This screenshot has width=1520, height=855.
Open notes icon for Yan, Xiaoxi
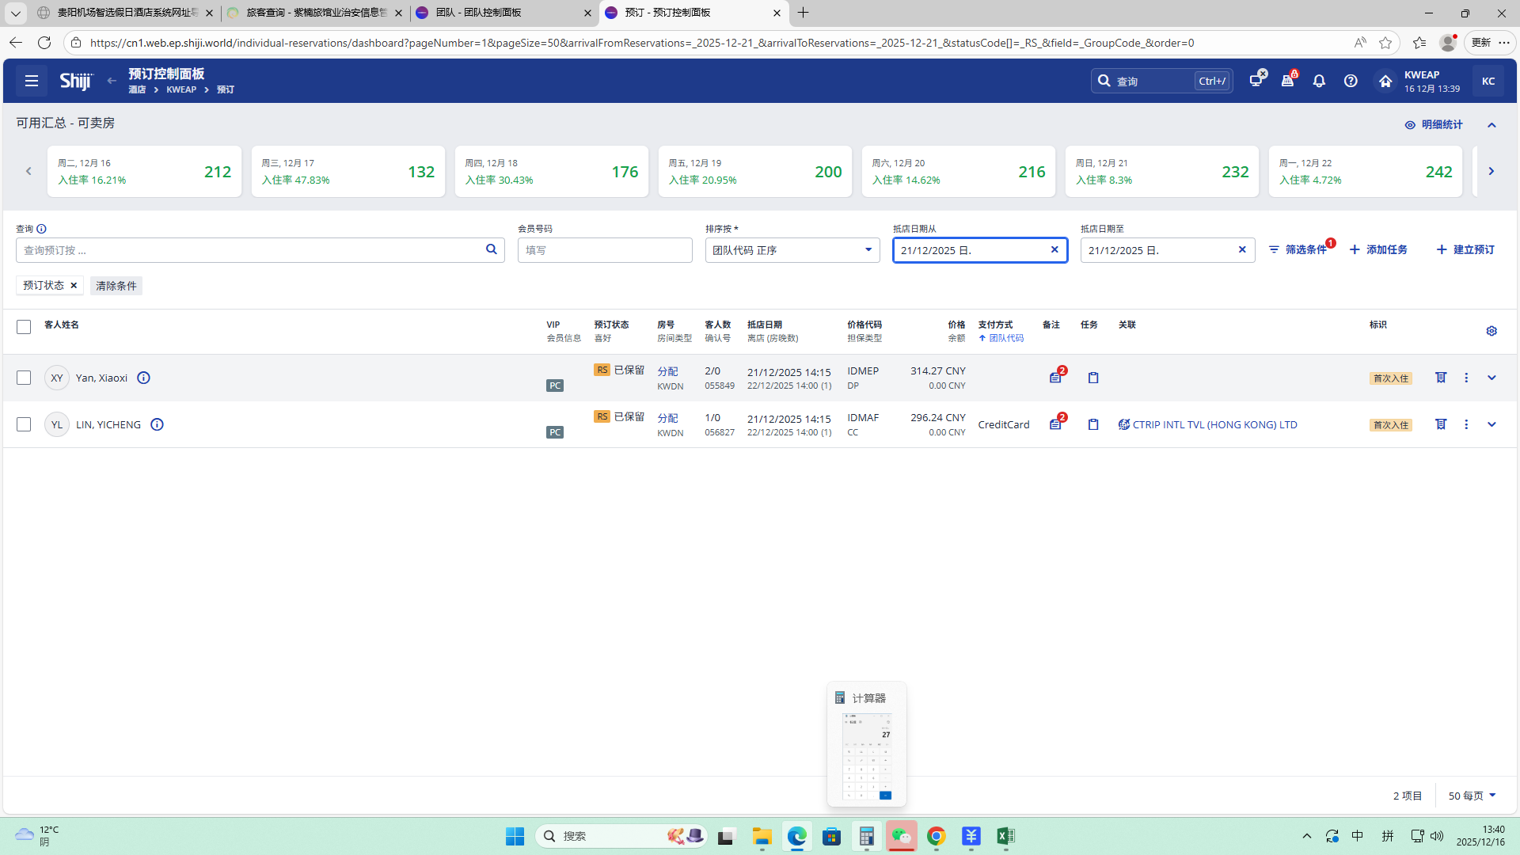(x=1055, y=378)
